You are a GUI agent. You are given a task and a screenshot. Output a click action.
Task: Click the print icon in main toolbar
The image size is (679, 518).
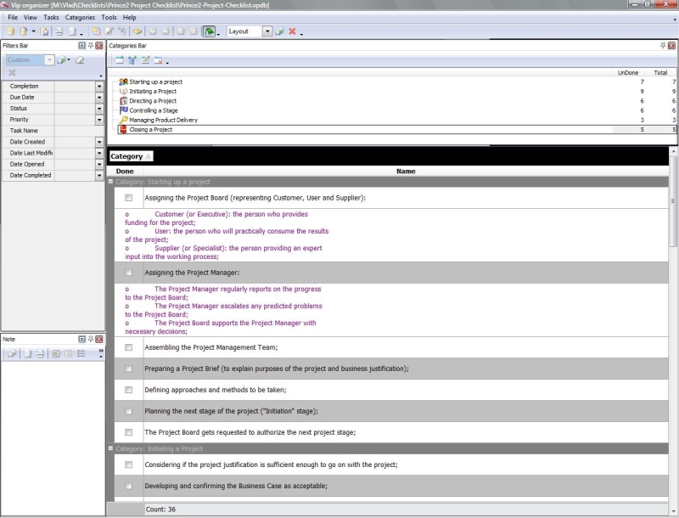(59, 31)
